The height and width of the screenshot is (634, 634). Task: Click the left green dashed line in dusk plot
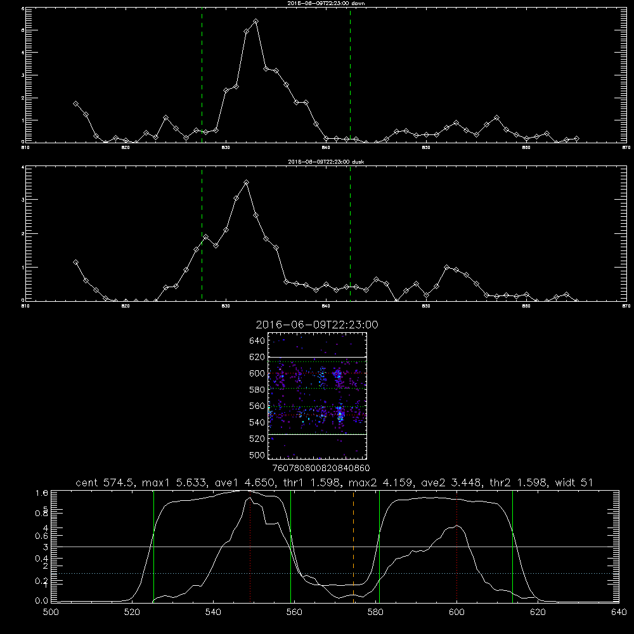(x=202, y=233)
